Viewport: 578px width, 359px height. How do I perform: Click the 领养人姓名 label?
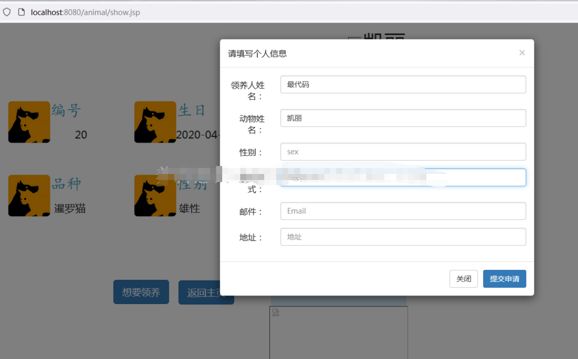point(247,90)
